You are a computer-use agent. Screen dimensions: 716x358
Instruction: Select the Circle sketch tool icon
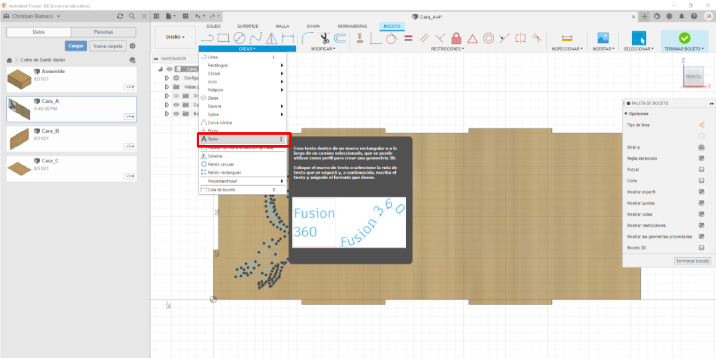239,38
